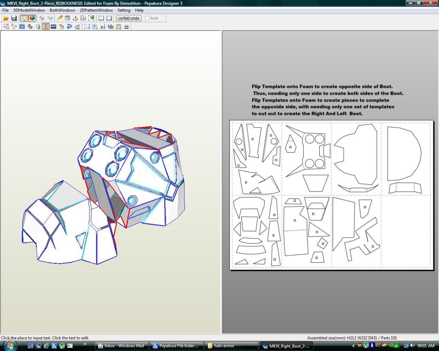Image resolution: width=439 pixels, height=351 pixels.
Task: Click the green cube fit-view icon
Action: point(91,18)
